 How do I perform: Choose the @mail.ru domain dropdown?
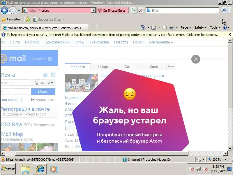coord(43,83)
